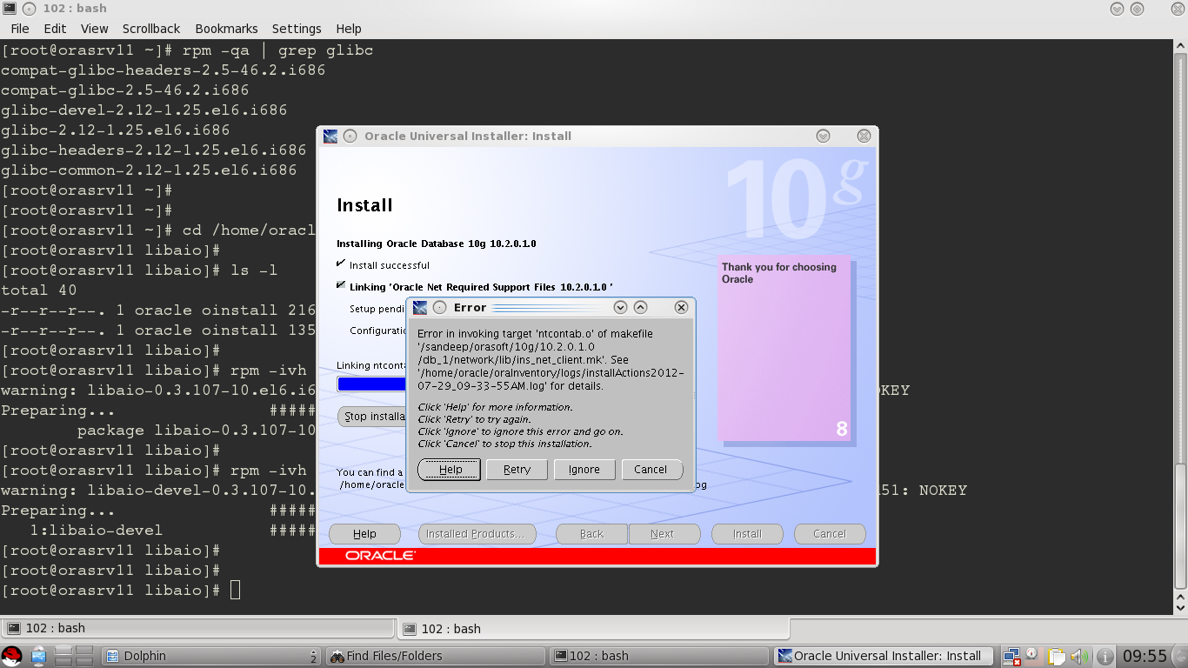This screenshot has width=1188, height=668.
Task: Minimize the Konsole bash window
Action: point(1118,9)
